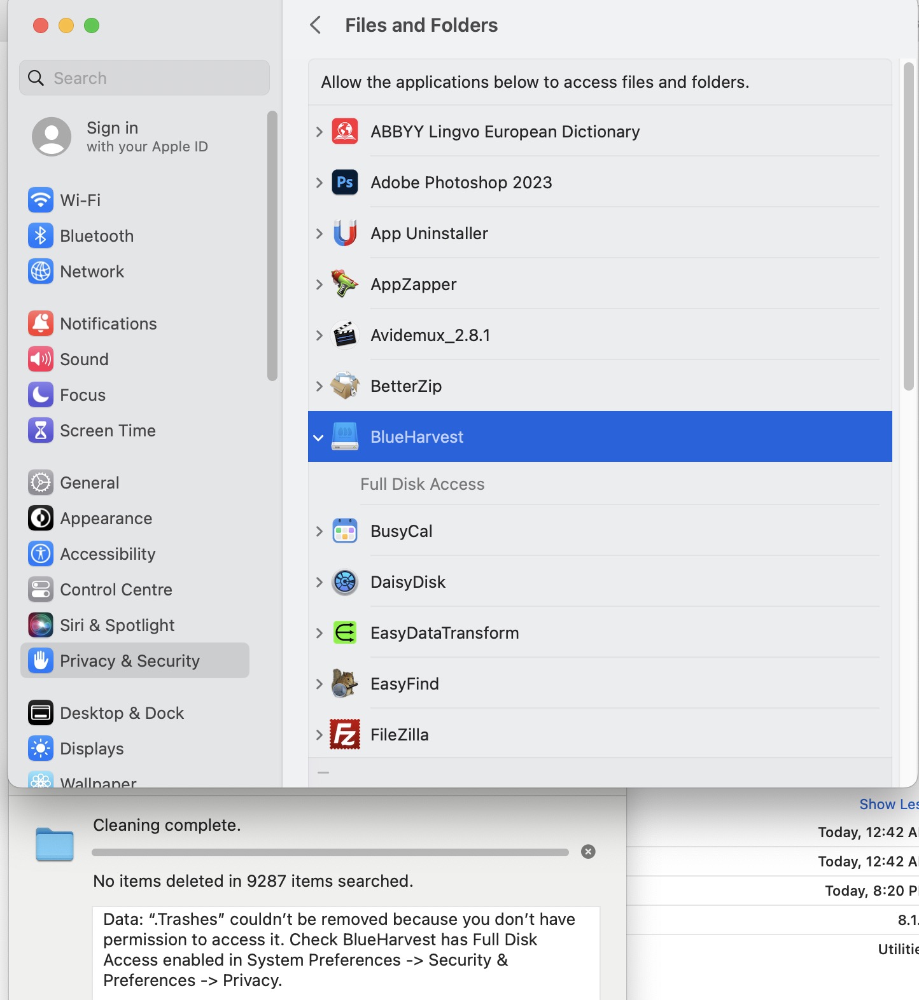Expand the AppZapper row chevron
The width and height of the screenshot is (919, 1000).
coord(319,284)
